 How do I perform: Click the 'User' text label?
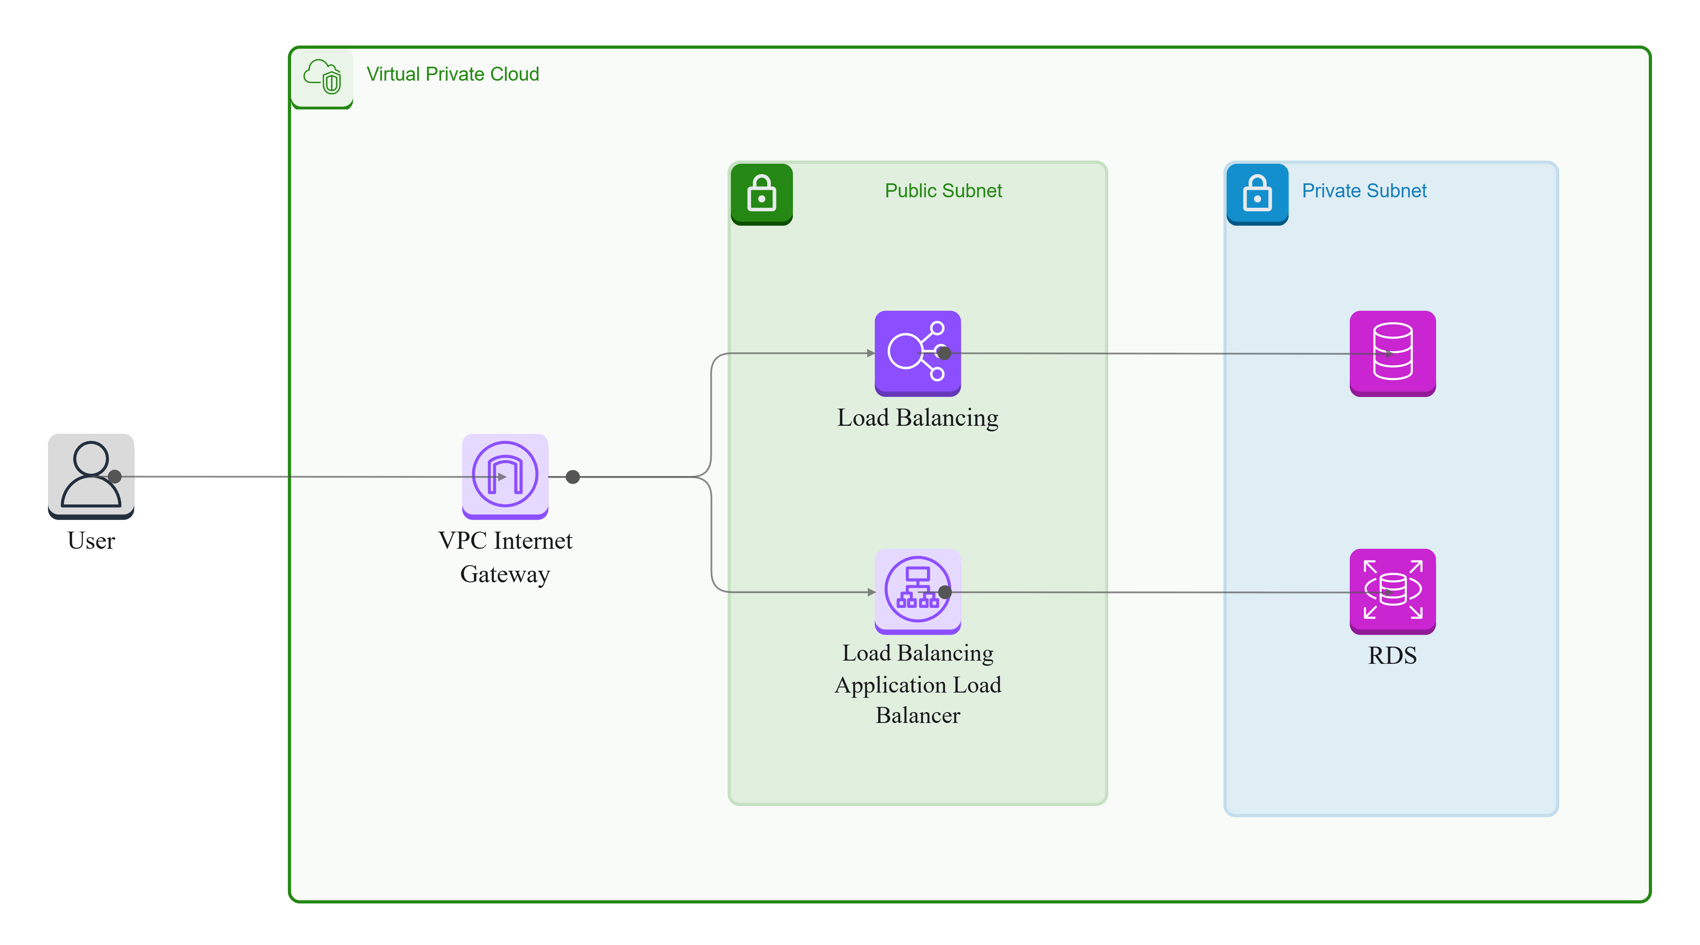tap(91, 541)
